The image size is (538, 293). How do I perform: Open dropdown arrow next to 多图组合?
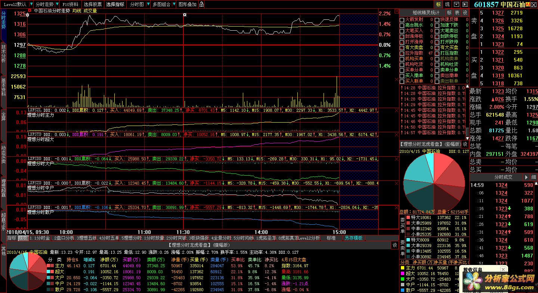174,4
